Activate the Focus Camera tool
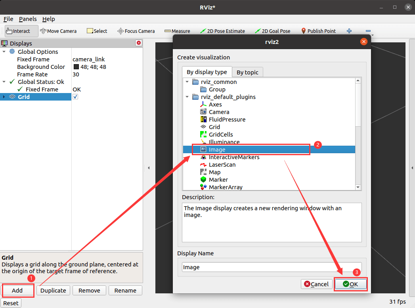The width and height of the screenshot is (415, 308). [x=136, y=31]
